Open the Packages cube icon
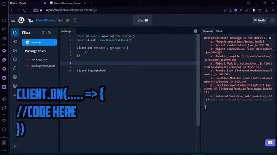This screenshot has width=277, height=155. click(15, 59)
